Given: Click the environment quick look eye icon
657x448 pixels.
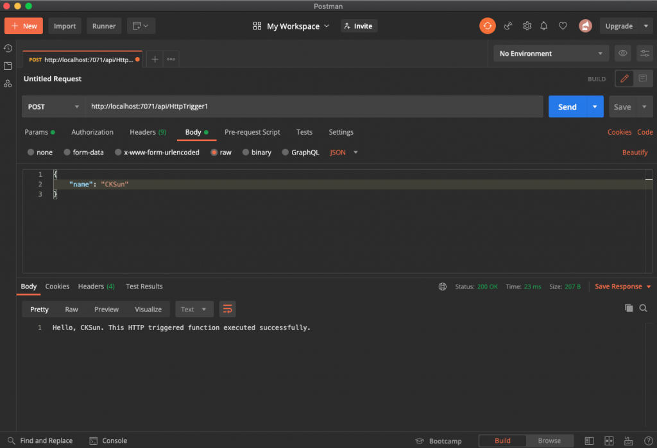Looking at the screenshot, I should 622,53.
